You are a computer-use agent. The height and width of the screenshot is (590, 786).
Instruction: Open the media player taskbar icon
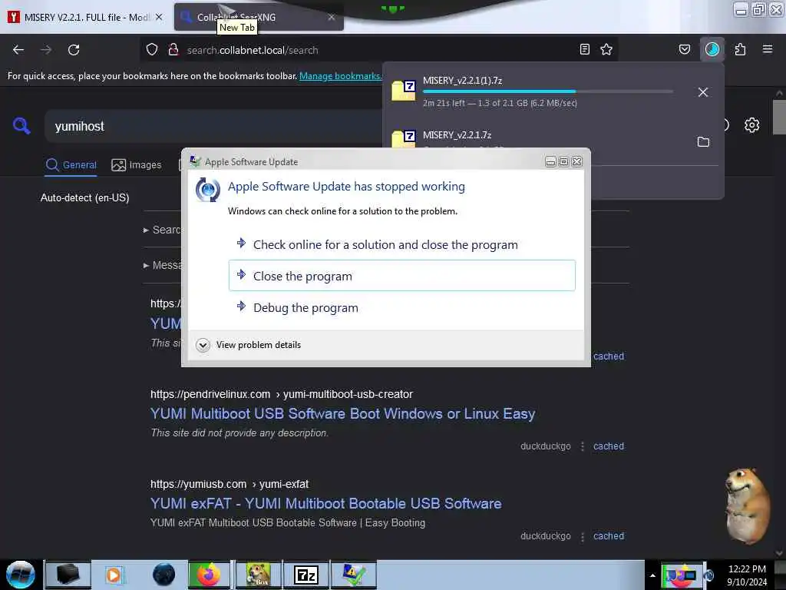114,575
